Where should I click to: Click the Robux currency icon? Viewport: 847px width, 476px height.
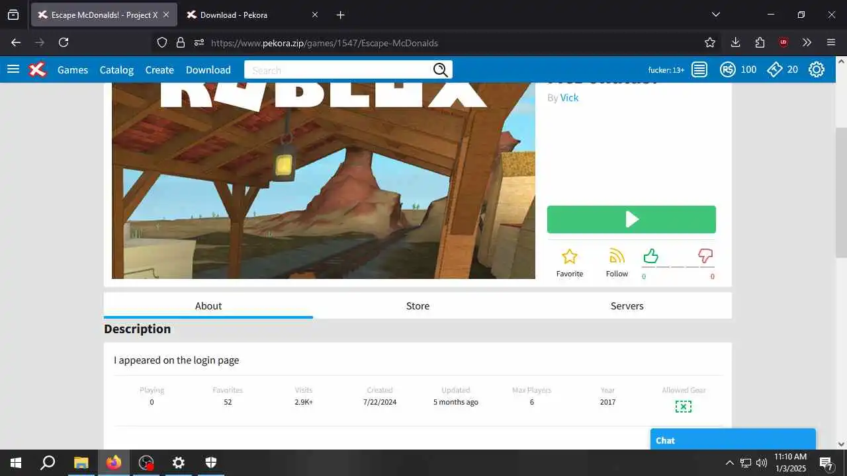pyautogui.click(x=728, y=69)
